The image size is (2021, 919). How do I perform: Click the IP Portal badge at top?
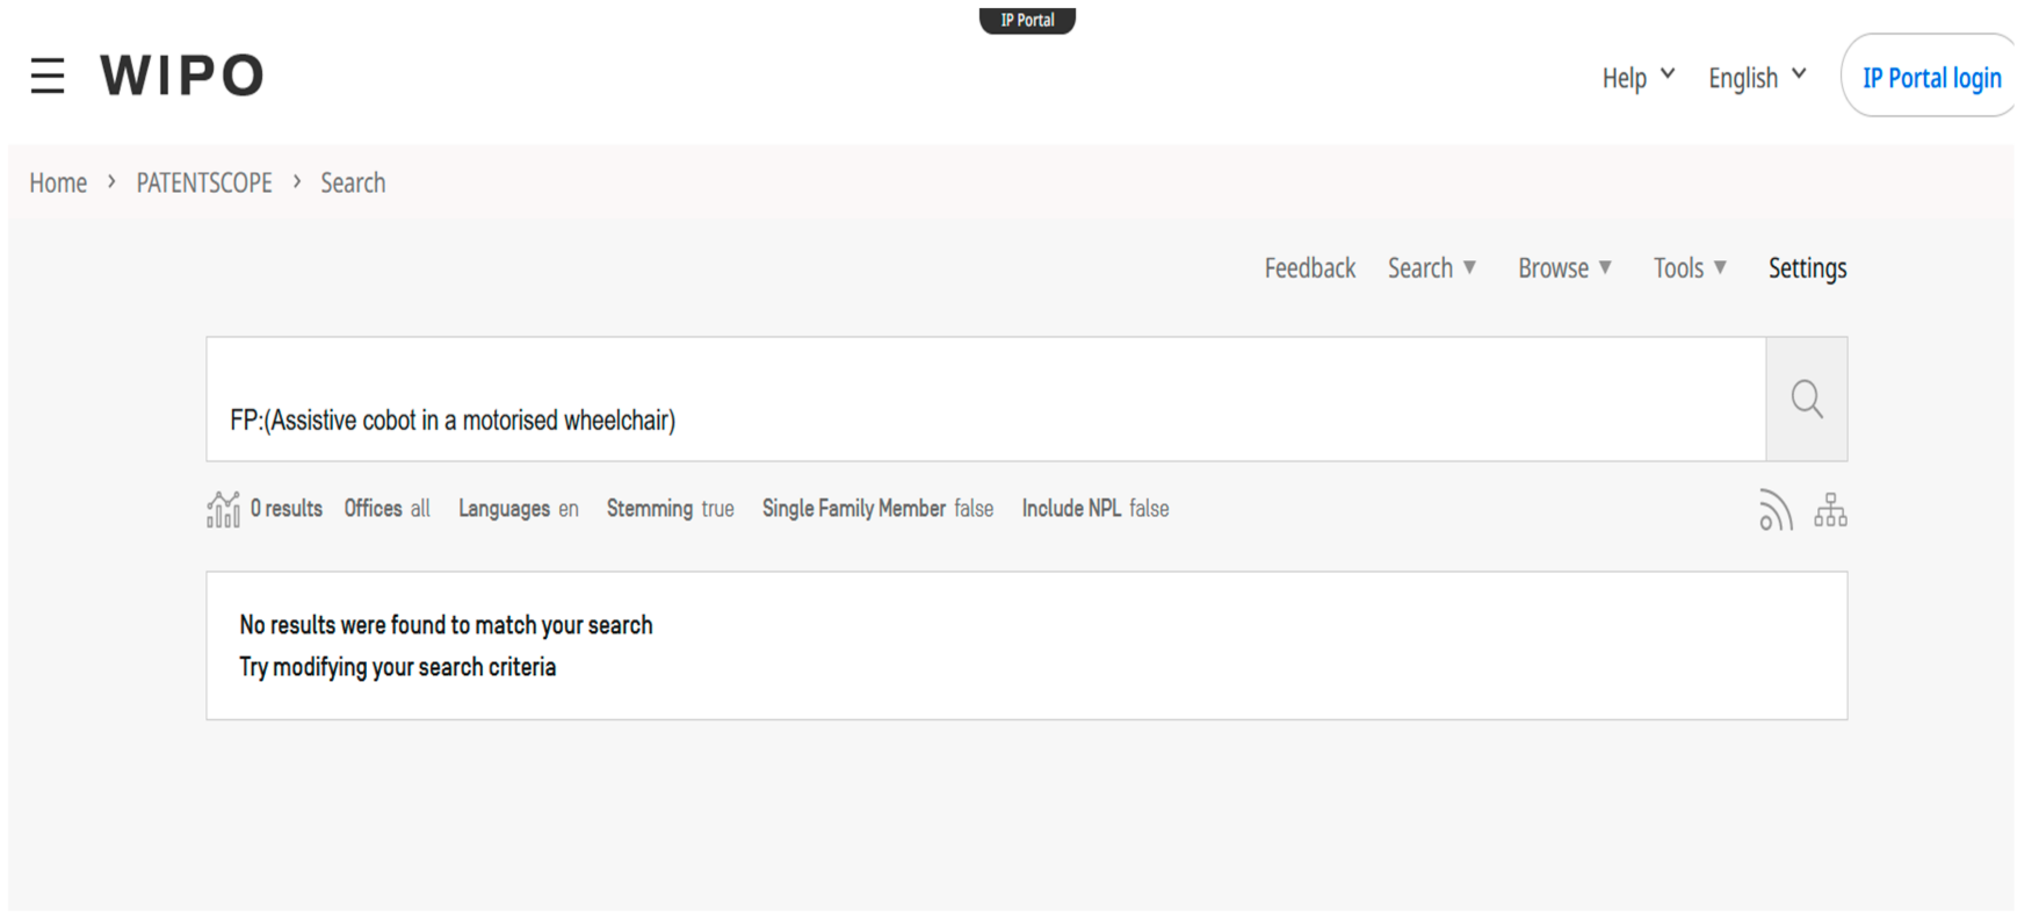pos(1026,20)
